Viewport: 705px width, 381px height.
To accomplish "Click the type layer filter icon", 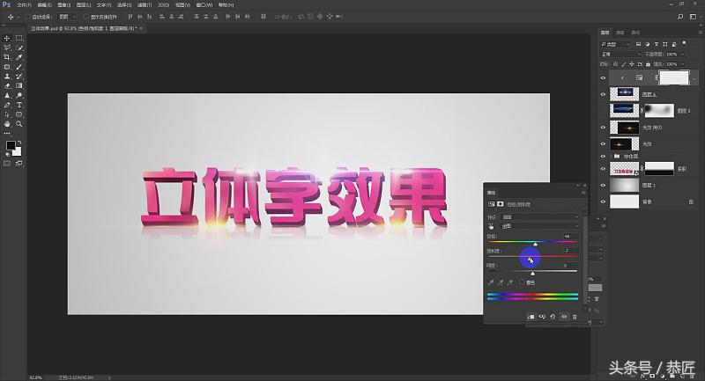I will click(x=657, y=44).
